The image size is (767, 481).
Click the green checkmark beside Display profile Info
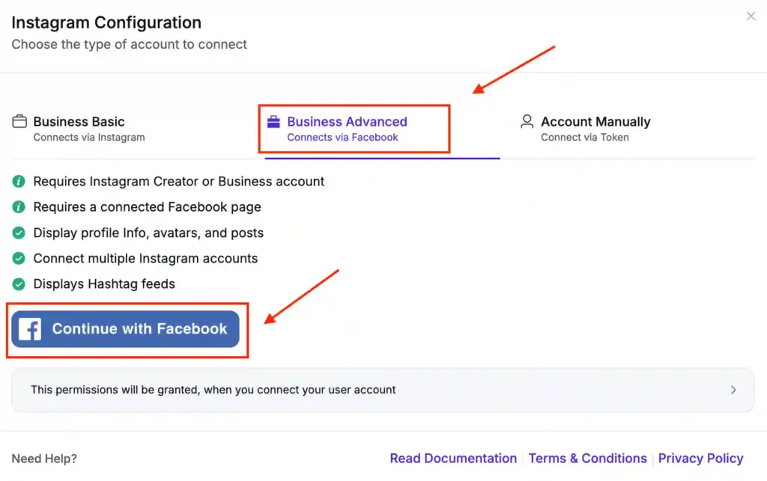(17, 233)
